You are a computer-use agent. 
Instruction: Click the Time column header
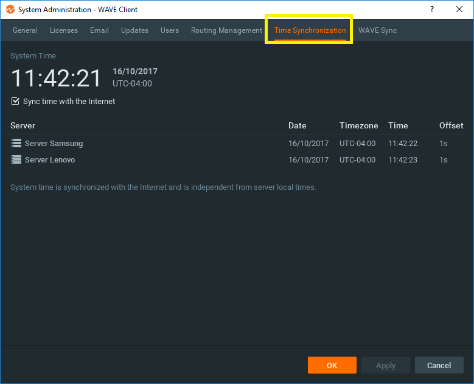[x=398, y=125]
